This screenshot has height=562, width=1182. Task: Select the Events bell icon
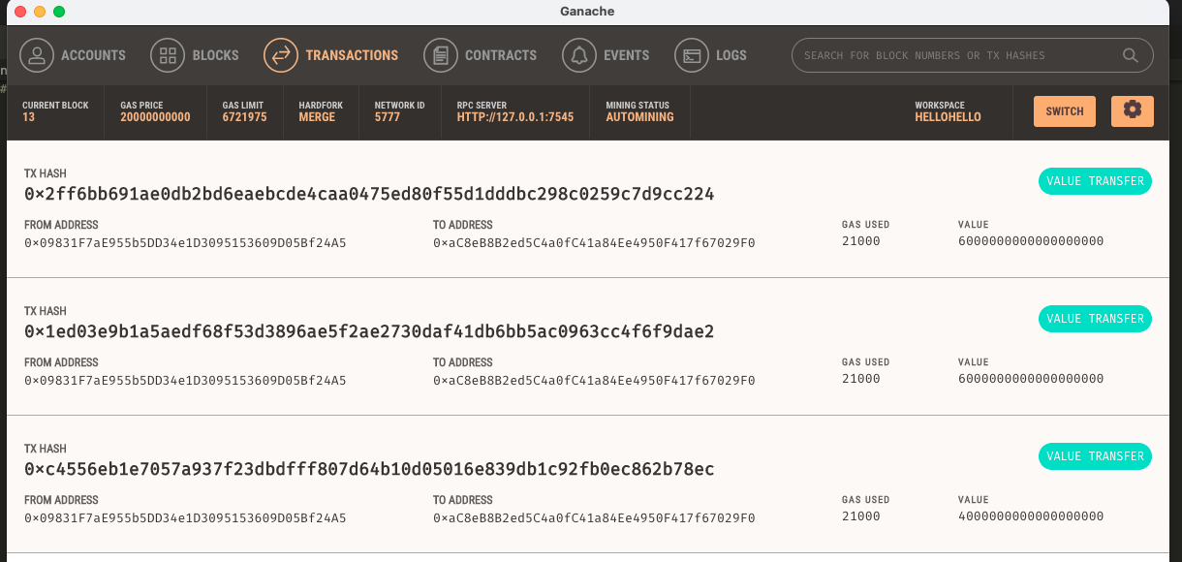point(579,55)
